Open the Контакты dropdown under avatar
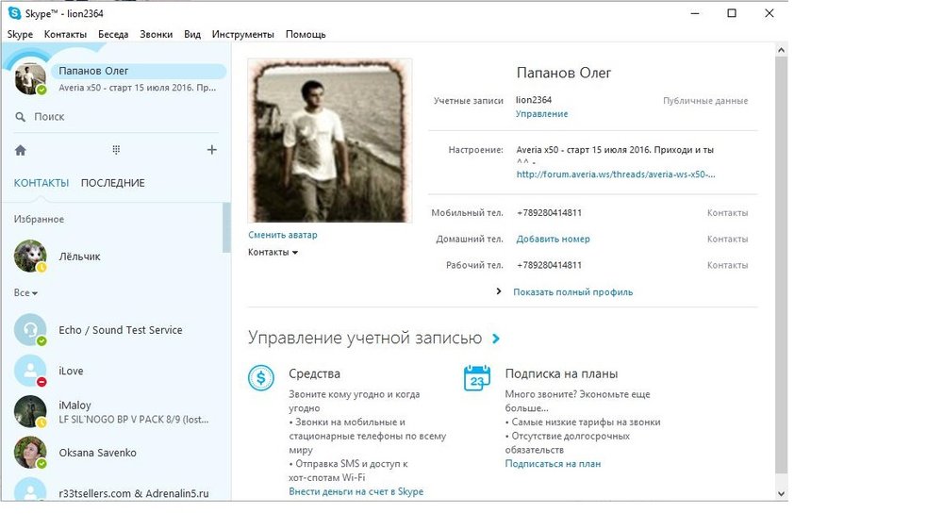 [x=273, y=253]
